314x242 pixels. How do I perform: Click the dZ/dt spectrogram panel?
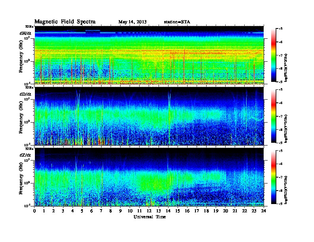click(x=149, y=177)
